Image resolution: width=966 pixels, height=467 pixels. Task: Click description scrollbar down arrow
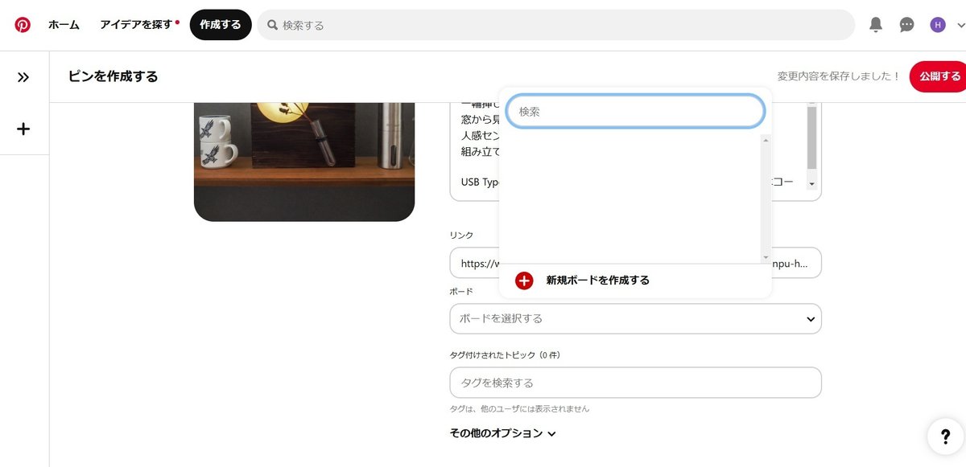(x=811, y=184)
